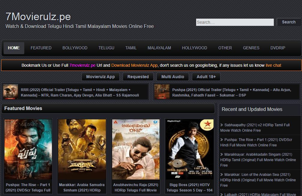Click the Pushpa: The Rise movie poster
This screenshot has width=302, height=196.
point(28,149)
